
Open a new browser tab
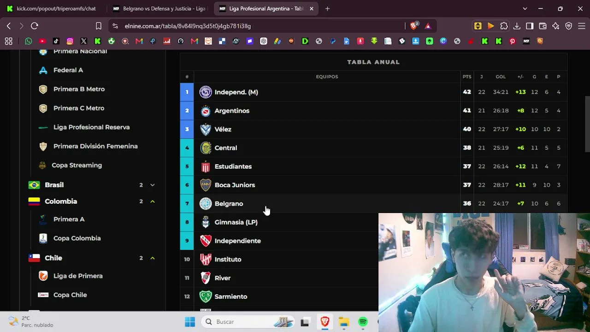327,8
